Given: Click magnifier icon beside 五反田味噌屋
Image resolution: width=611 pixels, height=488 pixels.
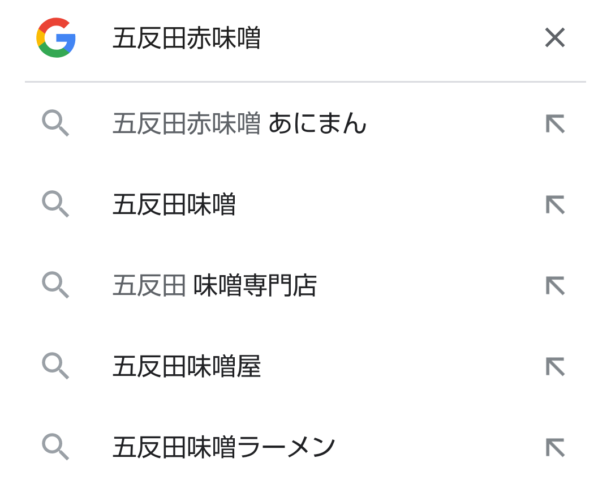Looking at the screenshot, I should (55, 367).
